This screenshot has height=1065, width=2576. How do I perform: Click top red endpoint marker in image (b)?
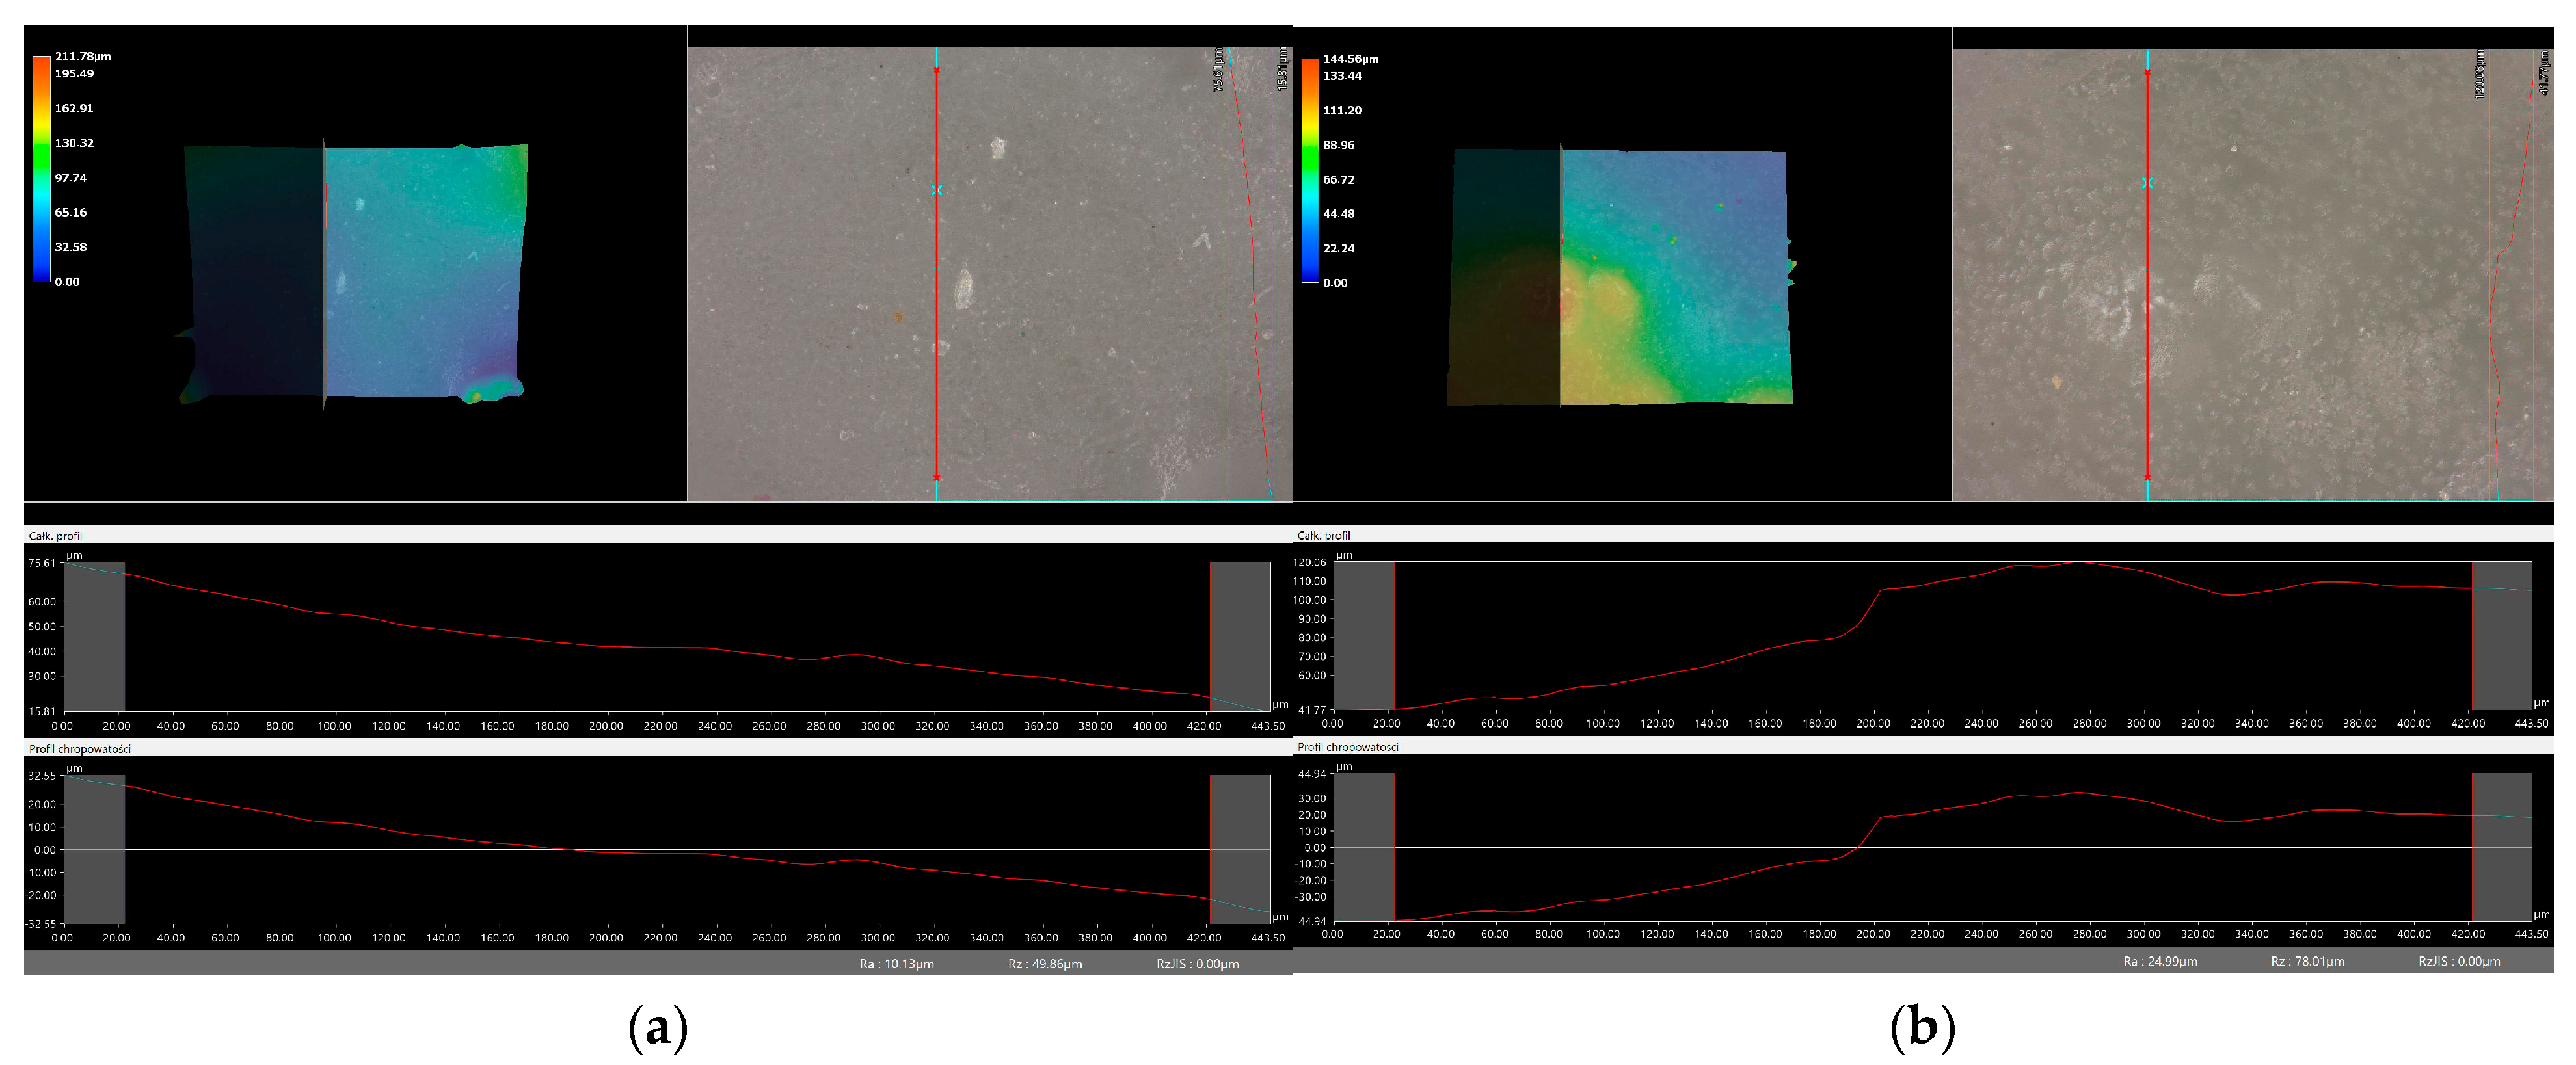pyautogui.click(x=2147, y=72)
